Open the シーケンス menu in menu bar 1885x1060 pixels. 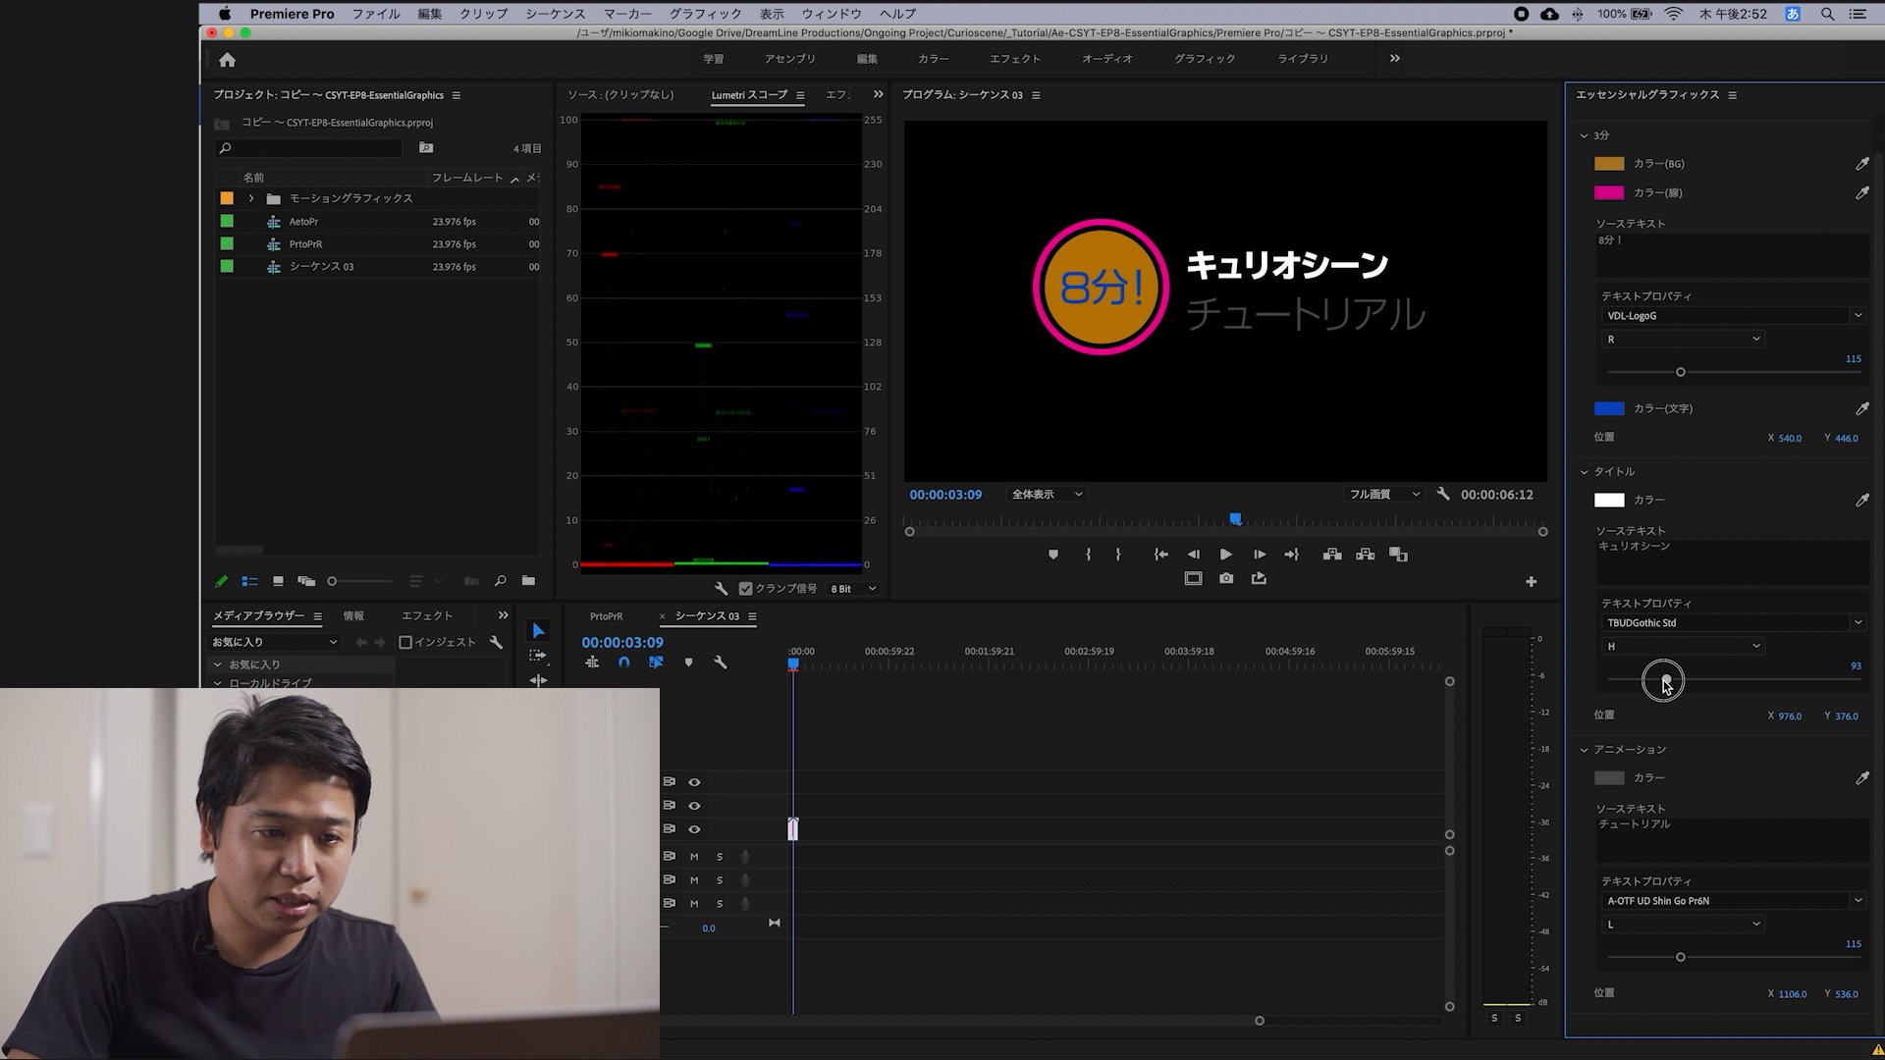[555, 14]
